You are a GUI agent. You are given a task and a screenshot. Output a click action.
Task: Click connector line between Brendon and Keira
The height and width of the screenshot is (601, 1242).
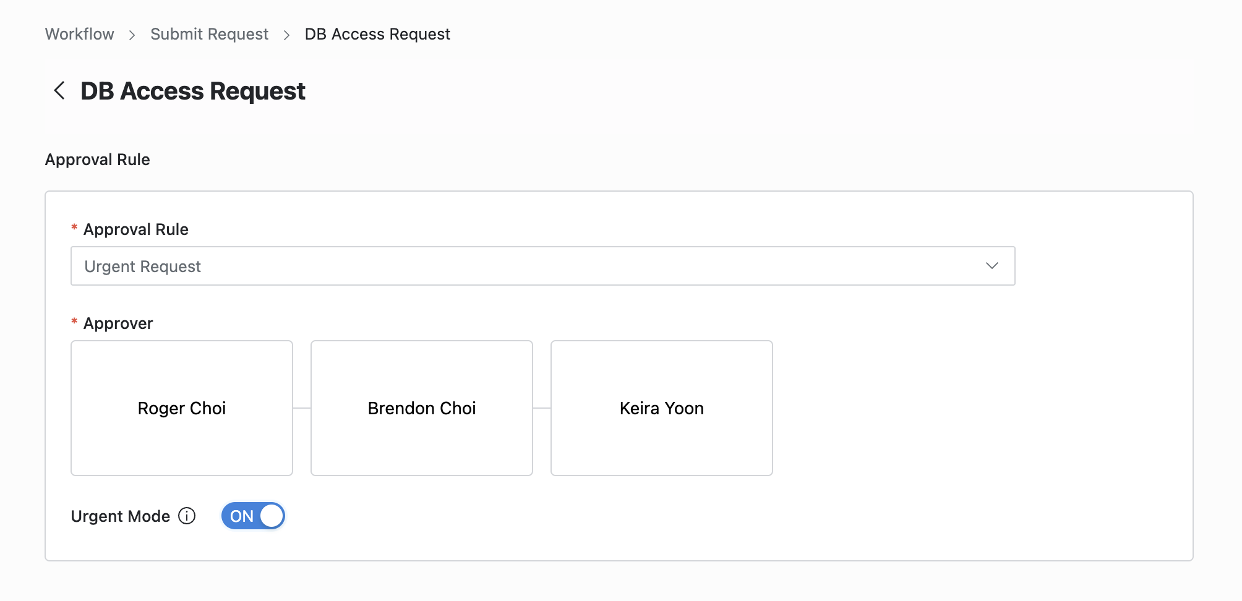pyautogui.click(x=542, y=408)
